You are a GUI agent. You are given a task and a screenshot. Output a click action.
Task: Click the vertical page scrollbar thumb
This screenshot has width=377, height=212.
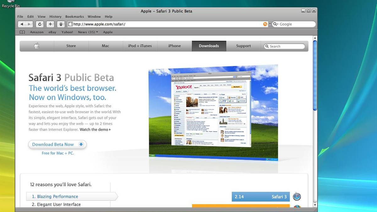315,75
